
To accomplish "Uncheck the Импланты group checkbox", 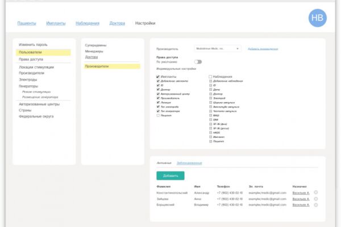I will [x=158, y=77].
